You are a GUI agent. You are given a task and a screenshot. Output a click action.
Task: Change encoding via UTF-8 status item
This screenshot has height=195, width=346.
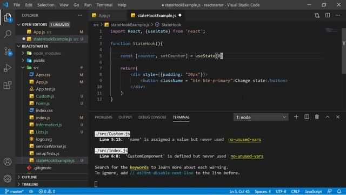coord(281,191)
